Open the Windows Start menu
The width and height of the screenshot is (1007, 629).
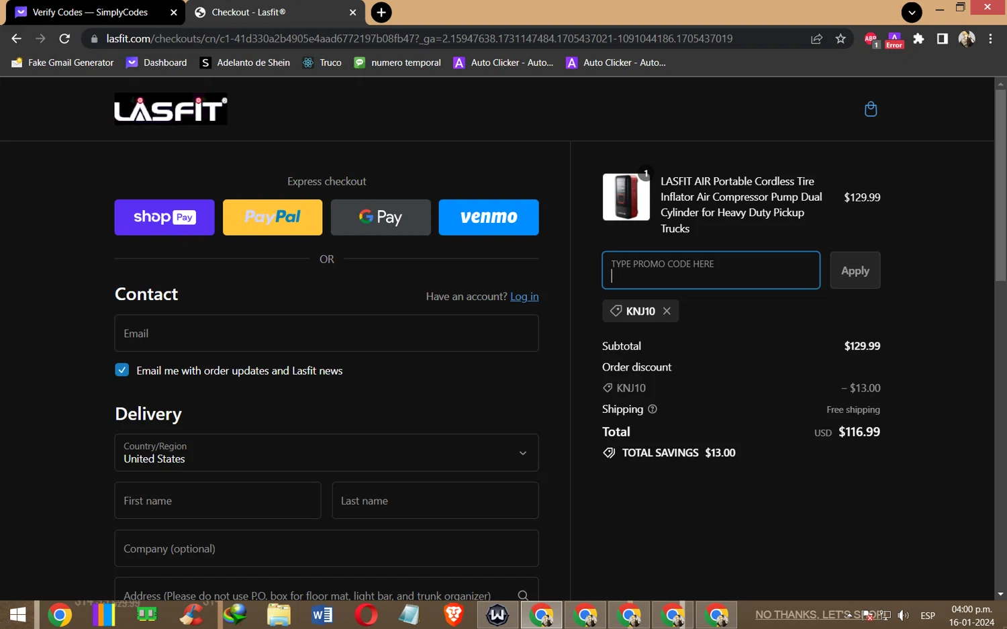tap(18, 614)
